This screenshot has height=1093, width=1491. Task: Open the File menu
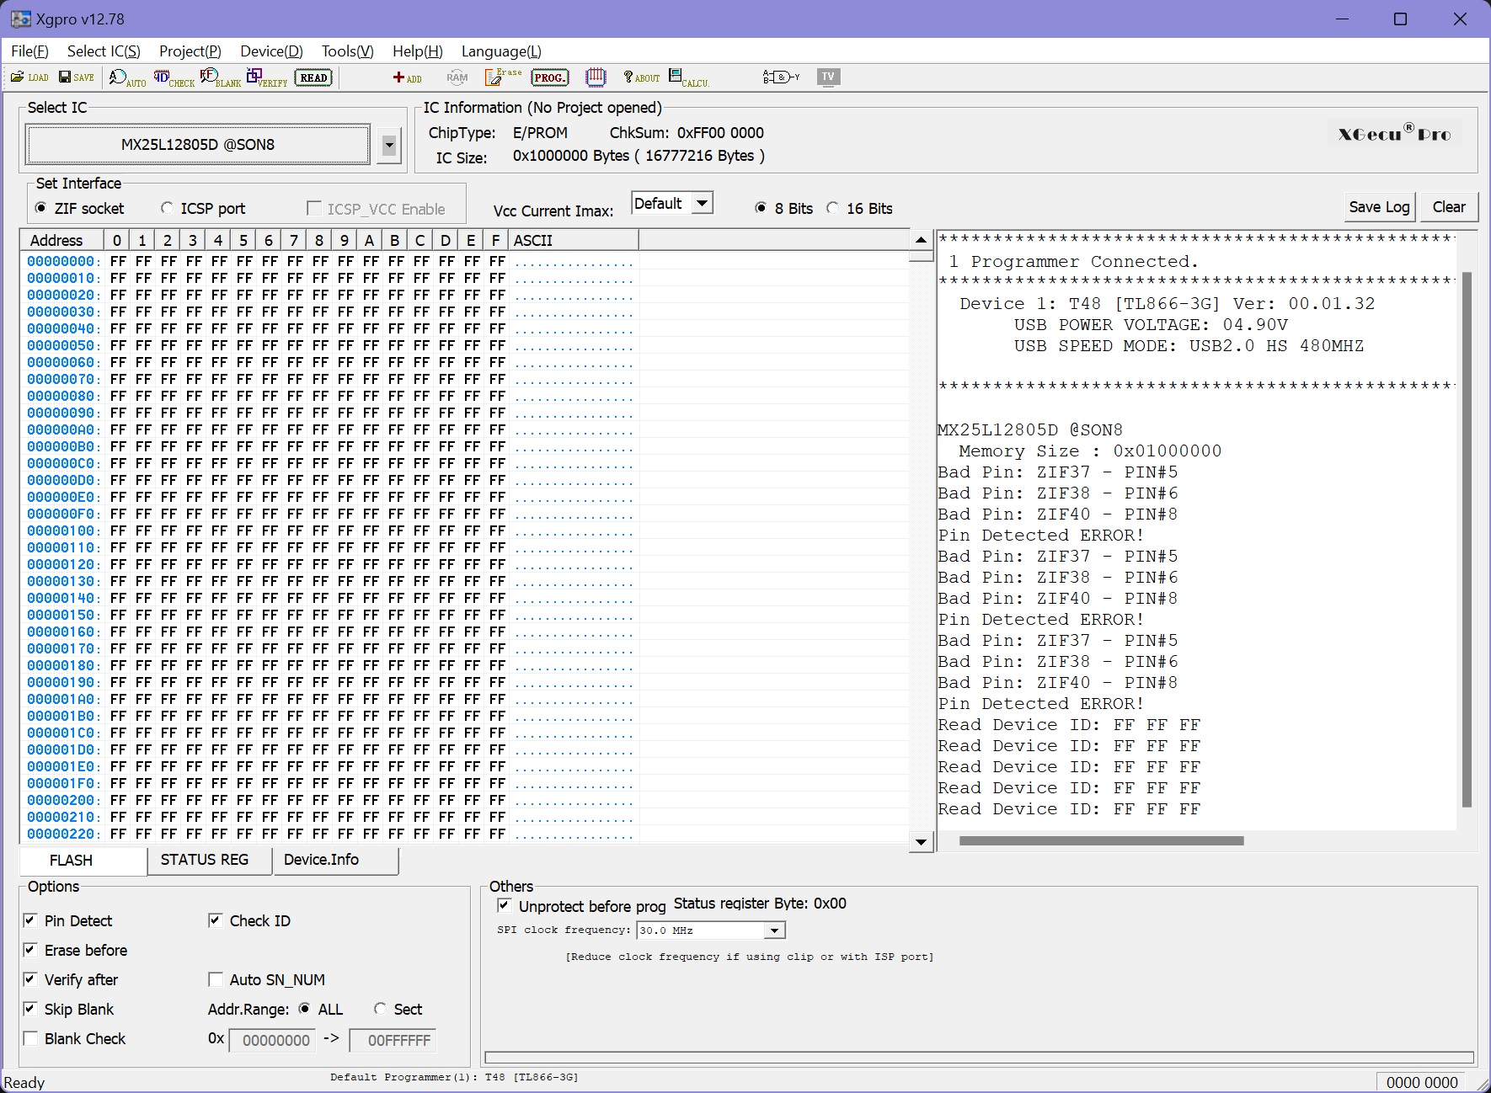pyautogui.click(x=29, y=51)
